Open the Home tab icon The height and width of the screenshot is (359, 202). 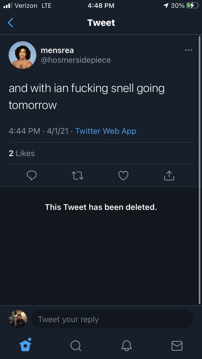tap(25, 345)
